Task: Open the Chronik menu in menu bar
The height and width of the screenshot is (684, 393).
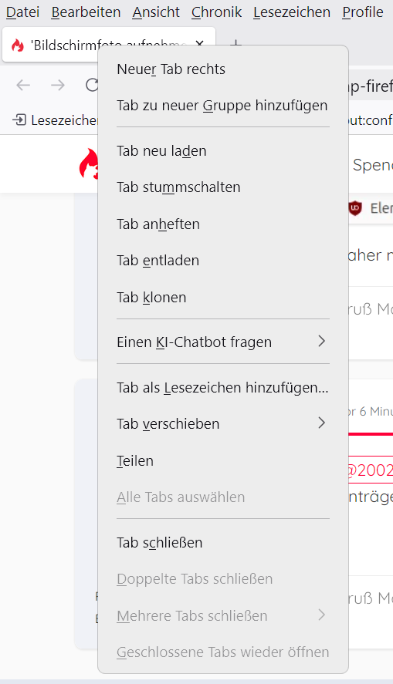Action: coord(217,12)
